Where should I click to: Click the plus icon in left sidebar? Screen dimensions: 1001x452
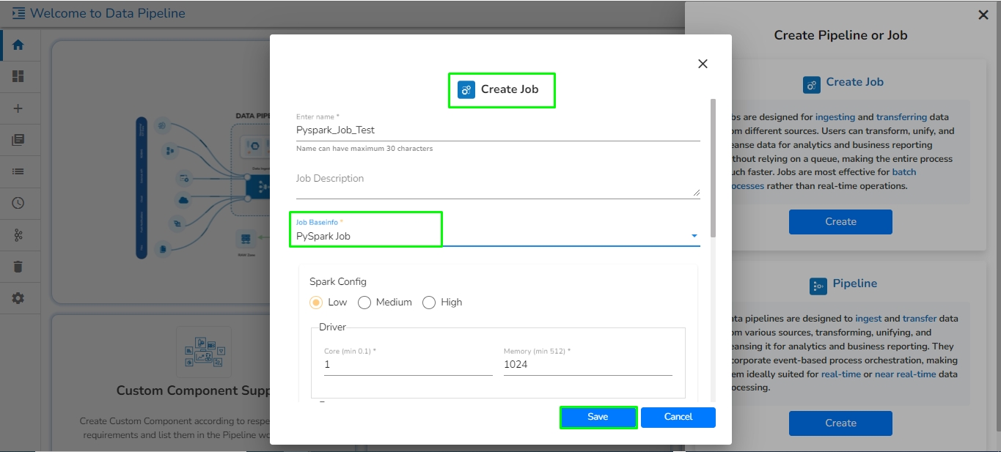tap(18, 108)
